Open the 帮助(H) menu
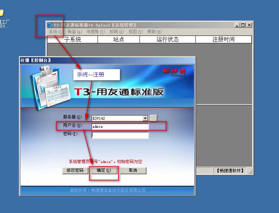 (154, 32)
